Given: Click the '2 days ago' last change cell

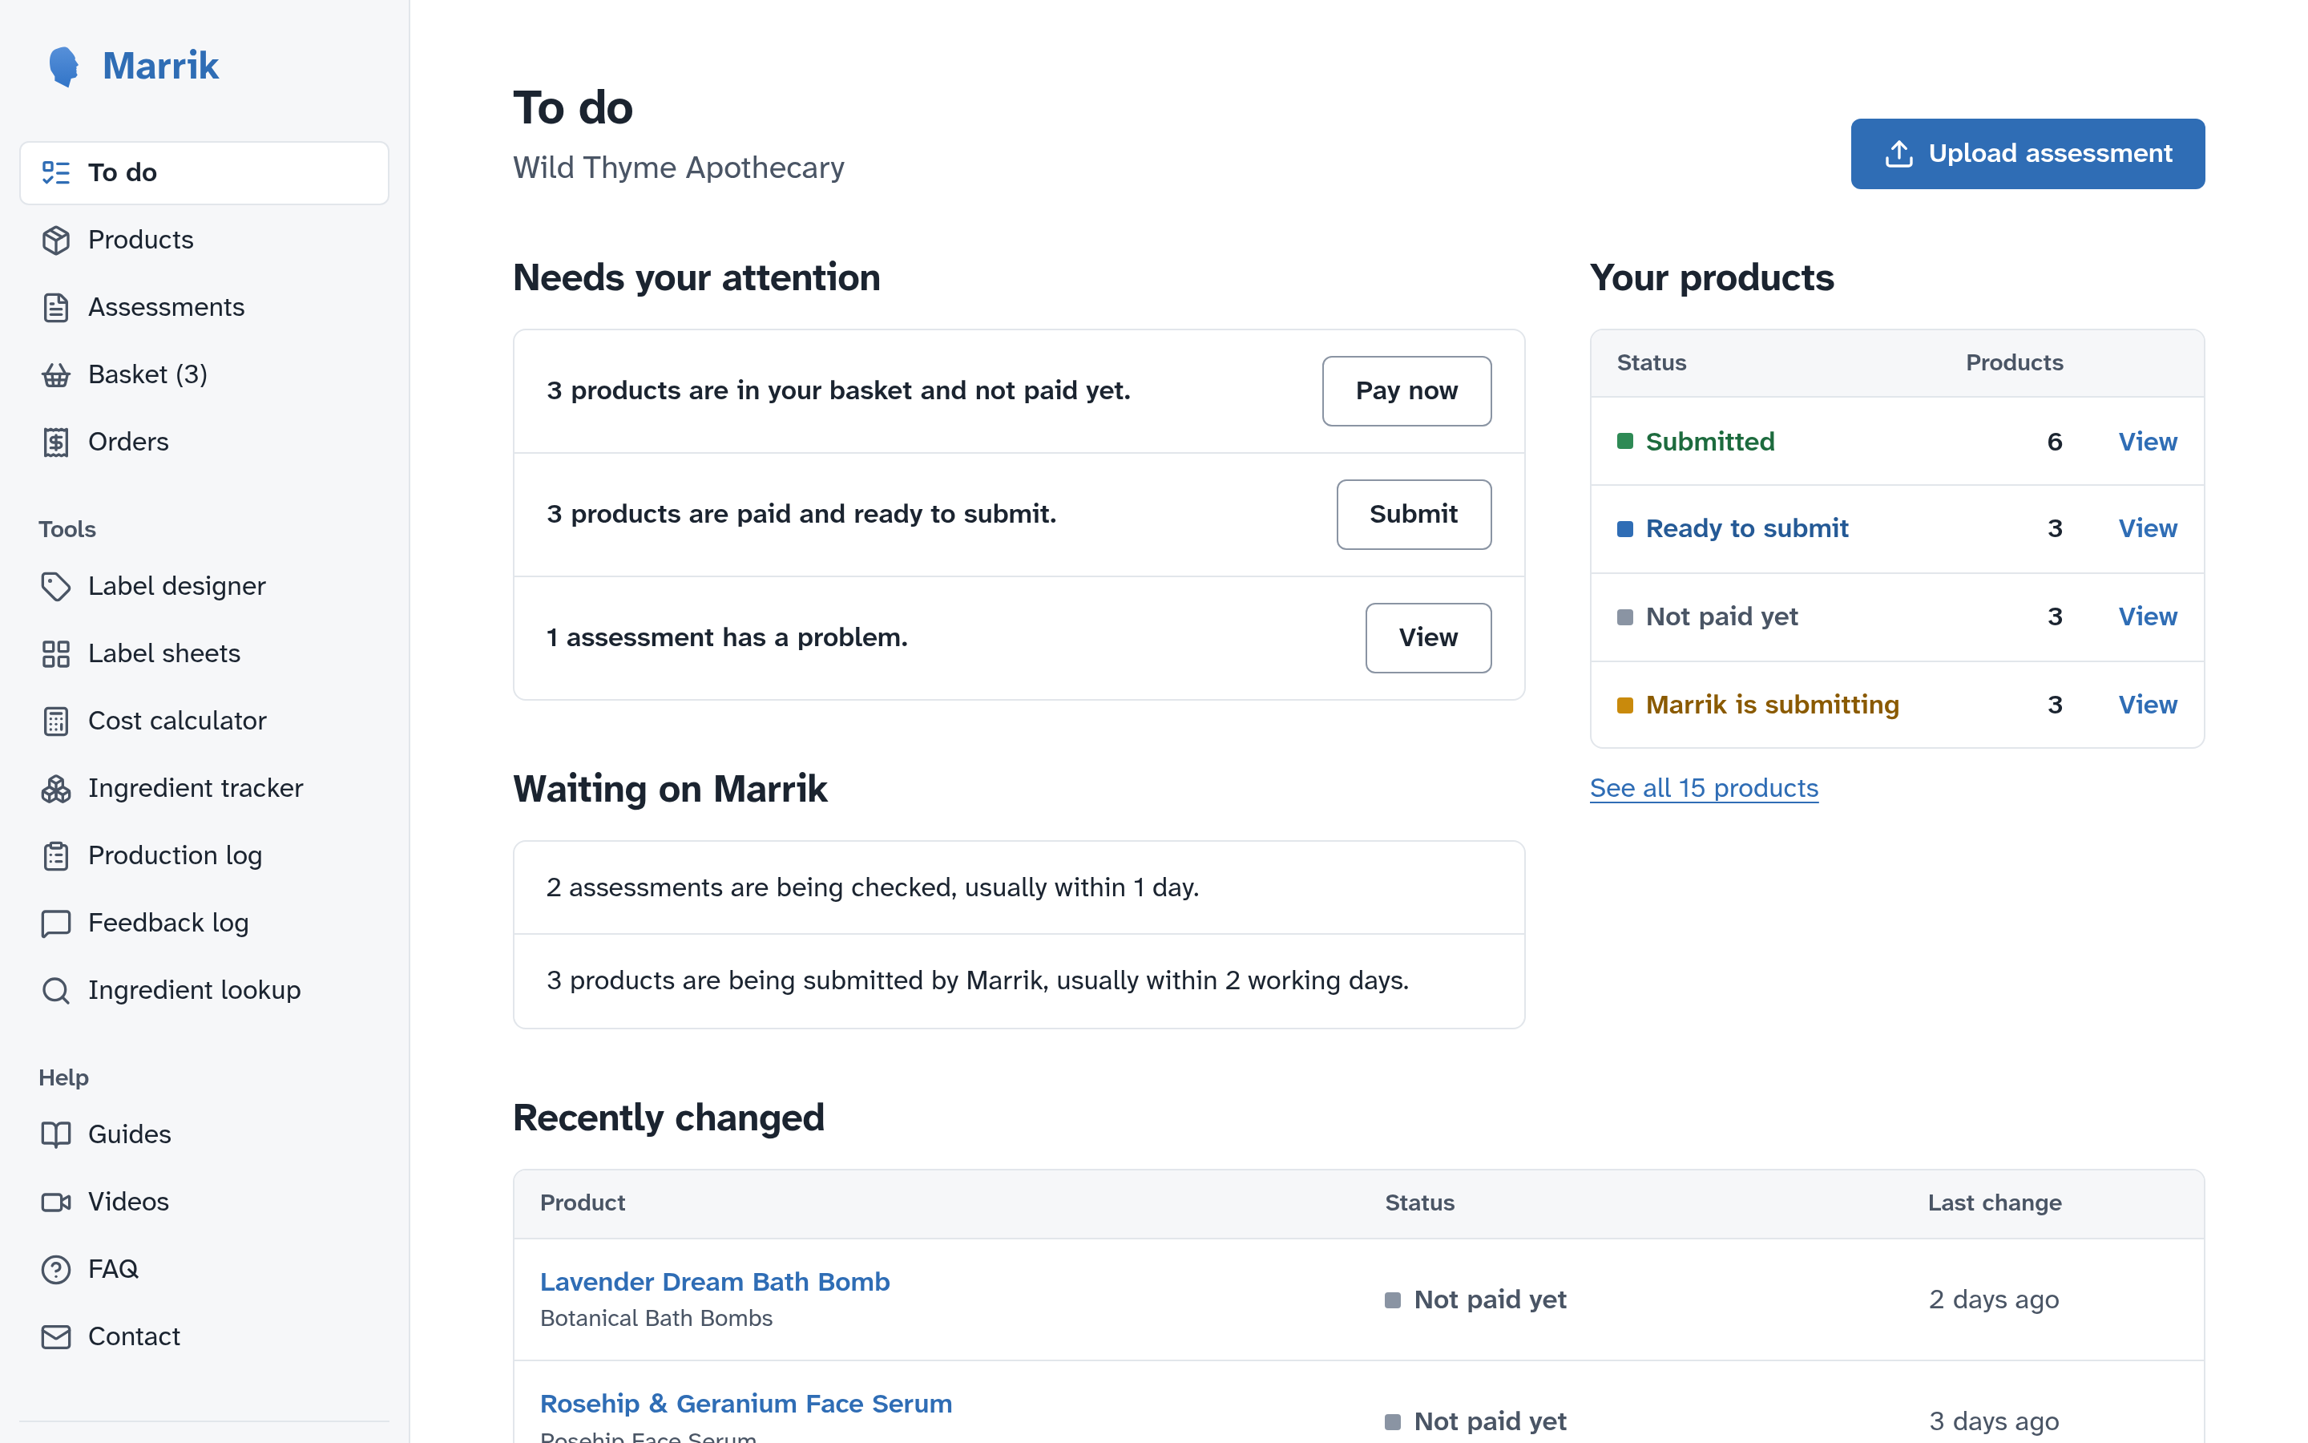Looking at the screenshot, I should click(x=1993, y=1300).
